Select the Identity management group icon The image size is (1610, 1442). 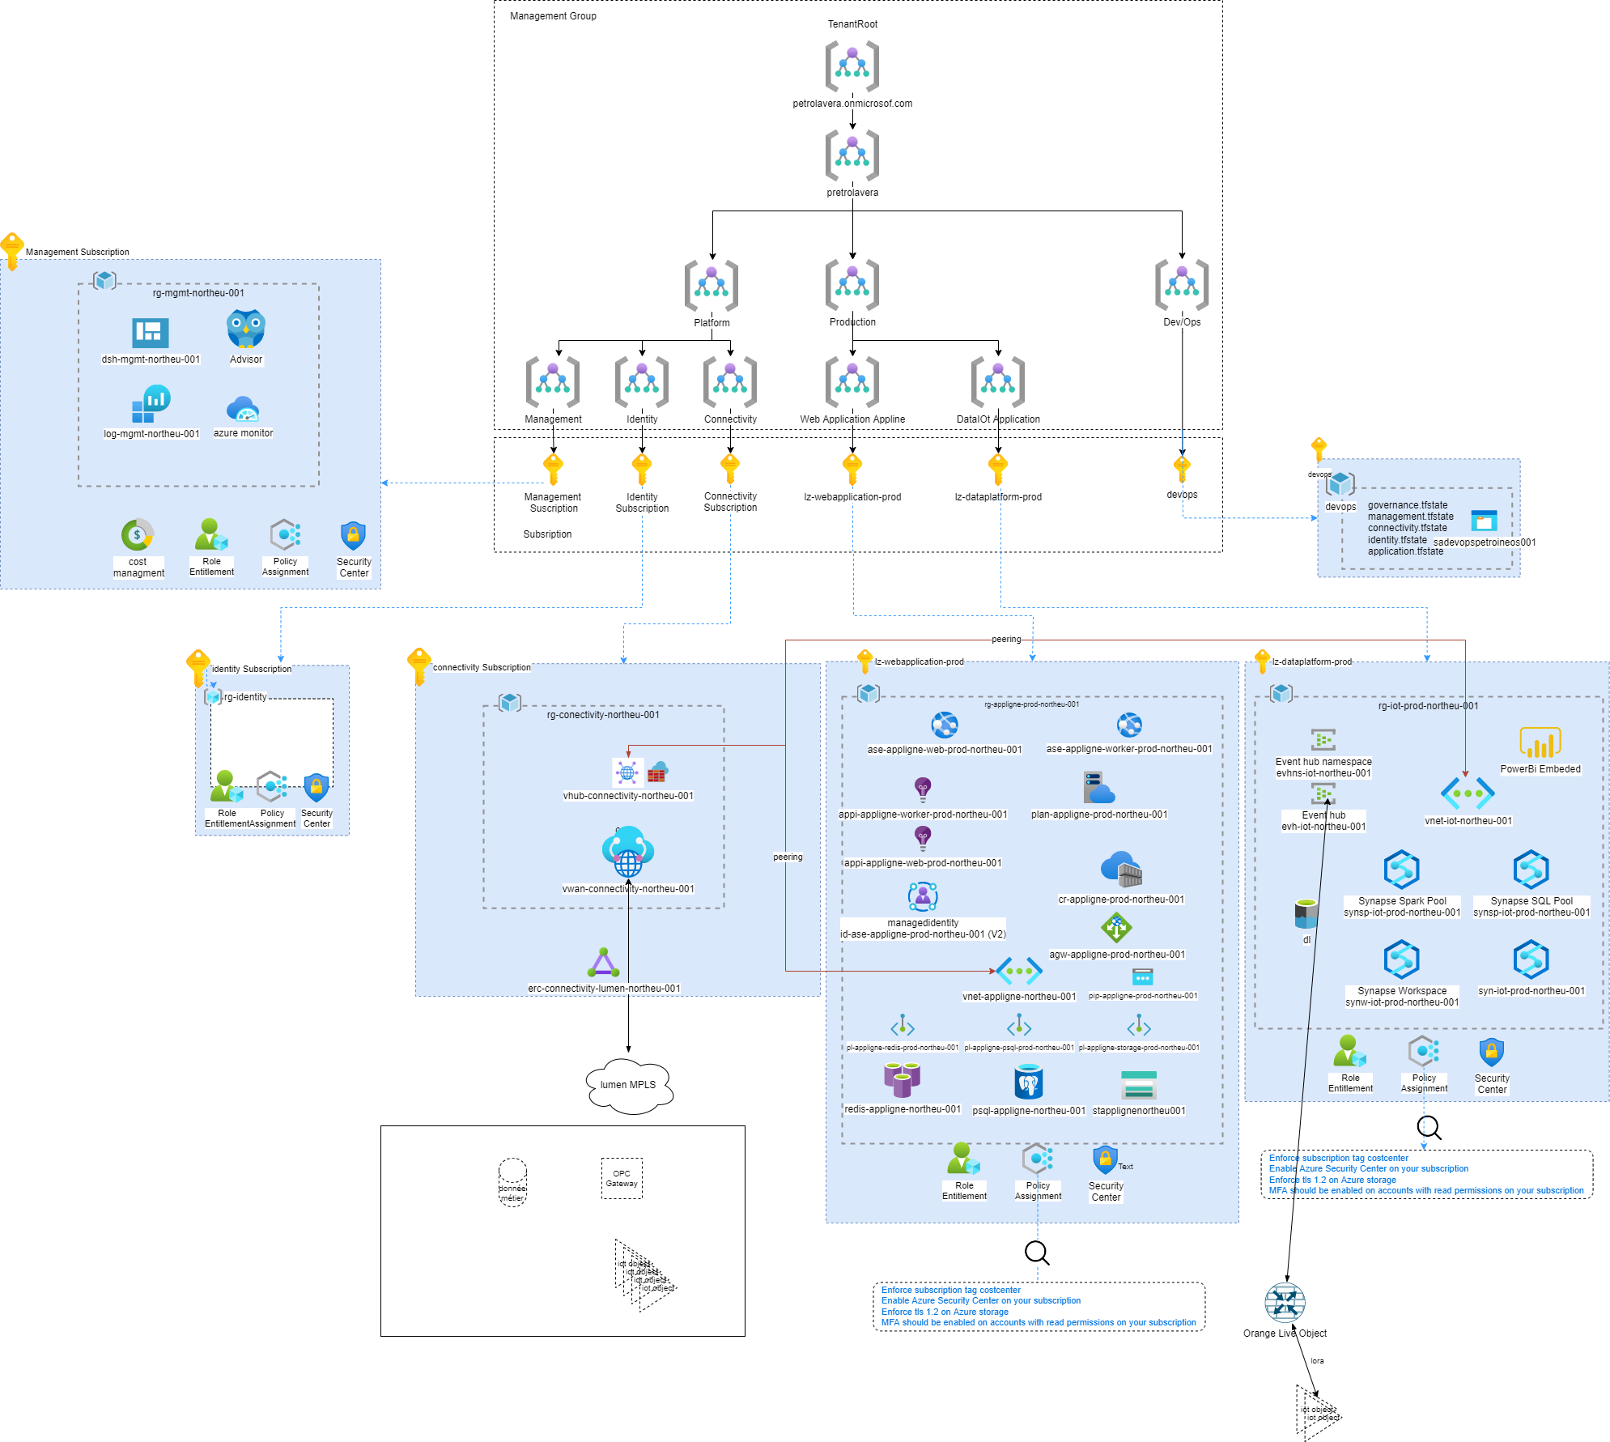[641, 382]
